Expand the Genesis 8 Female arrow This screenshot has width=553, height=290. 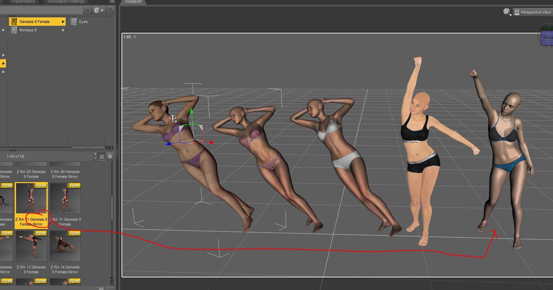(63, 22)
